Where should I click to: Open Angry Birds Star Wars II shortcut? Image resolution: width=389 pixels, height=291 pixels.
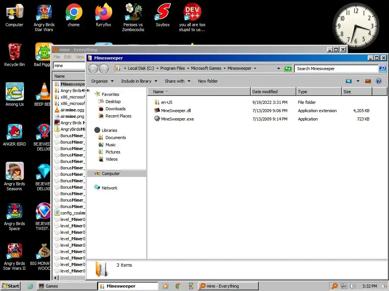click(14, 257)
